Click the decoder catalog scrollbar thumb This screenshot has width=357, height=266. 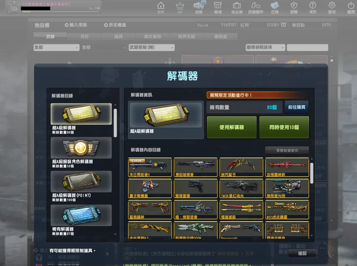pos(115,123)
